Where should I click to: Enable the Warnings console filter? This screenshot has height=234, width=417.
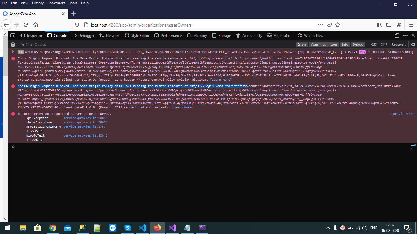point(318,44)
